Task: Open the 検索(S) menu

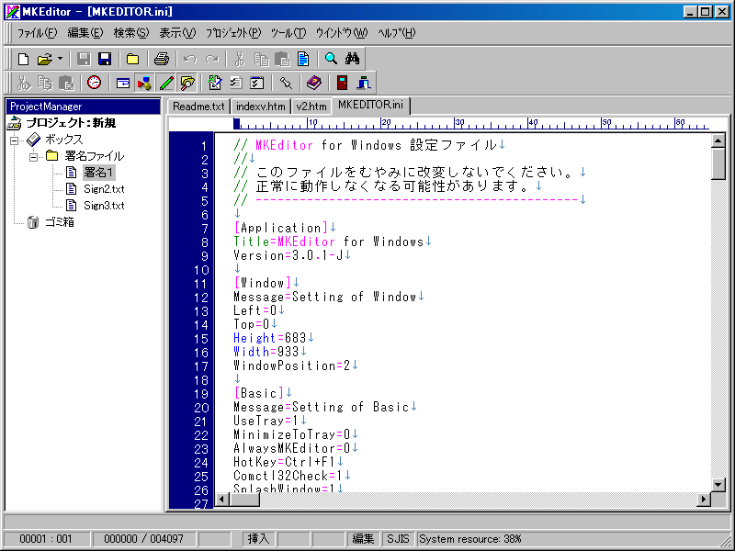Action: point(131,33)
